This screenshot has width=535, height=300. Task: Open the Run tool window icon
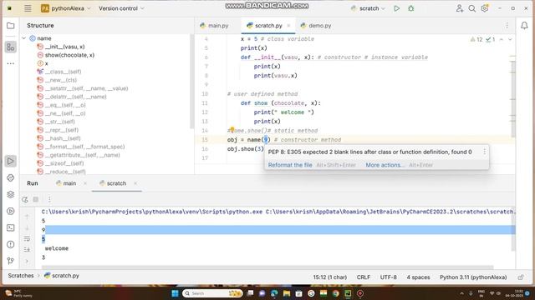coord(11,161)
